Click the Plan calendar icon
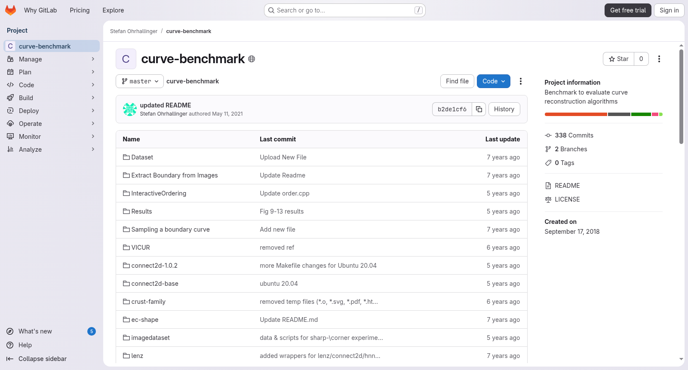Viewport: 688px width, 370px height. [x=10, y=72]
